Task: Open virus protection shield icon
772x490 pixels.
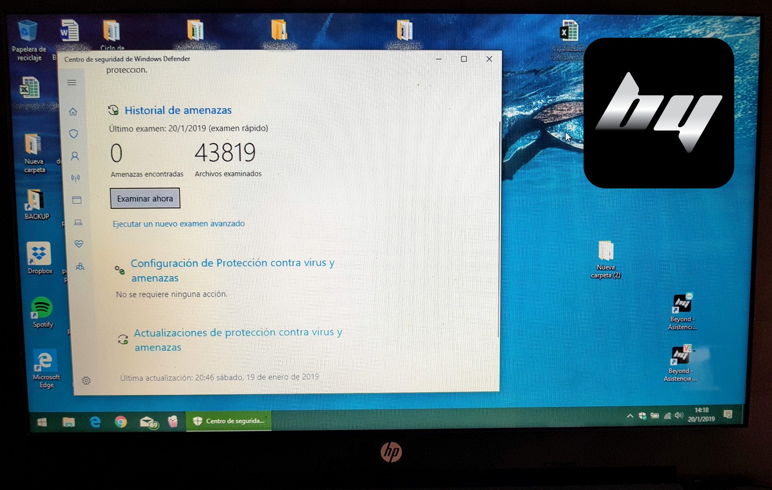Action: tap(74, 134)
